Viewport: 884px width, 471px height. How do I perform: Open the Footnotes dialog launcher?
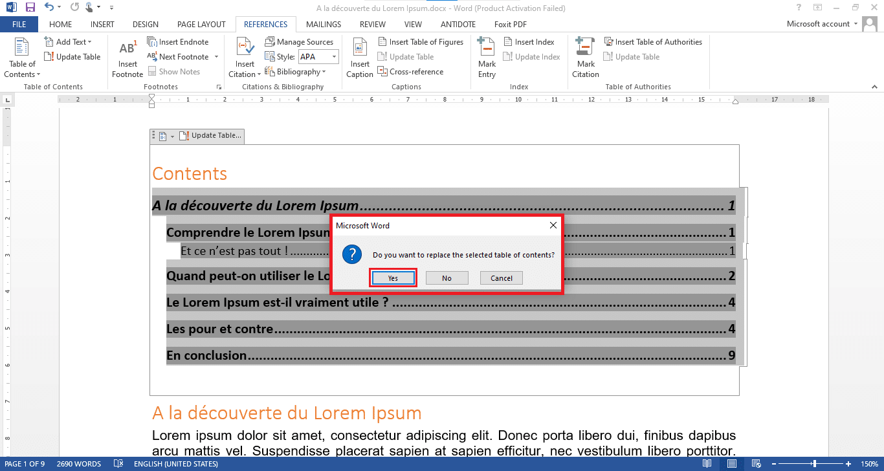219,87
